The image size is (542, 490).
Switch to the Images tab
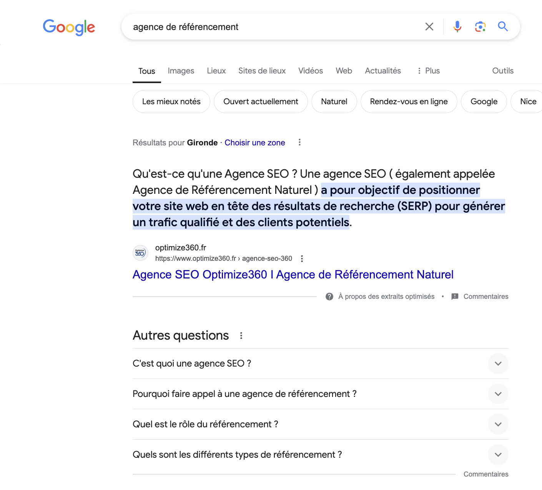[x=181, y=71]
